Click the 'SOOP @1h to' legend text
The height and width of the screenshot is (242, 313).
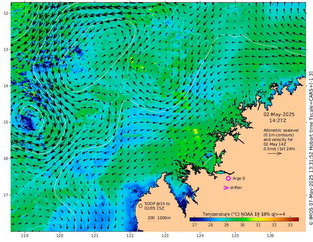point(157,204)
